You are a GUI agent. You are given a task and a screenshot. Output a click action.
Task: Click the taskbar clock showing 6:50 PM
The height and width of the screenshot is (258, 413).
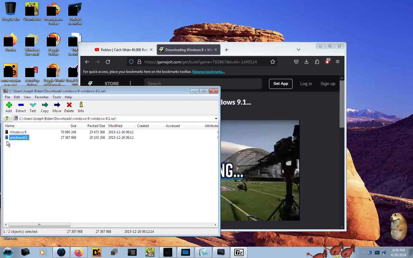click(398, 253)
